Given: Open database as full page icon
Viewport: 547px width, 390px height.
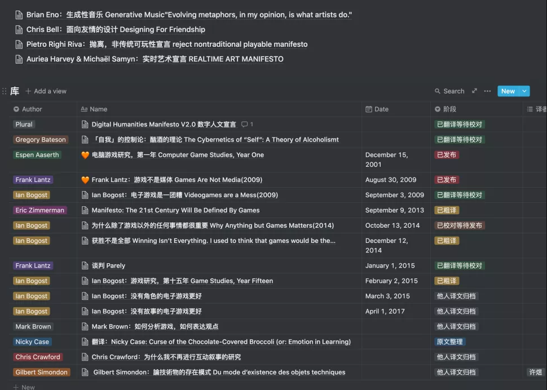Looking at the screenshot, I should click(x=474, y=91).
